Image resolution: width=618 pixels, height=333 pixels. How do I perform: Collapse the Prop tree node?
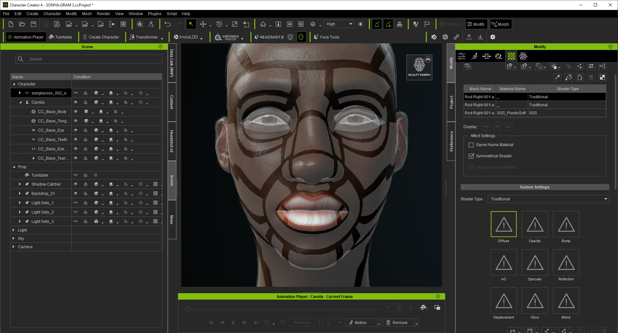coord(14,167)
